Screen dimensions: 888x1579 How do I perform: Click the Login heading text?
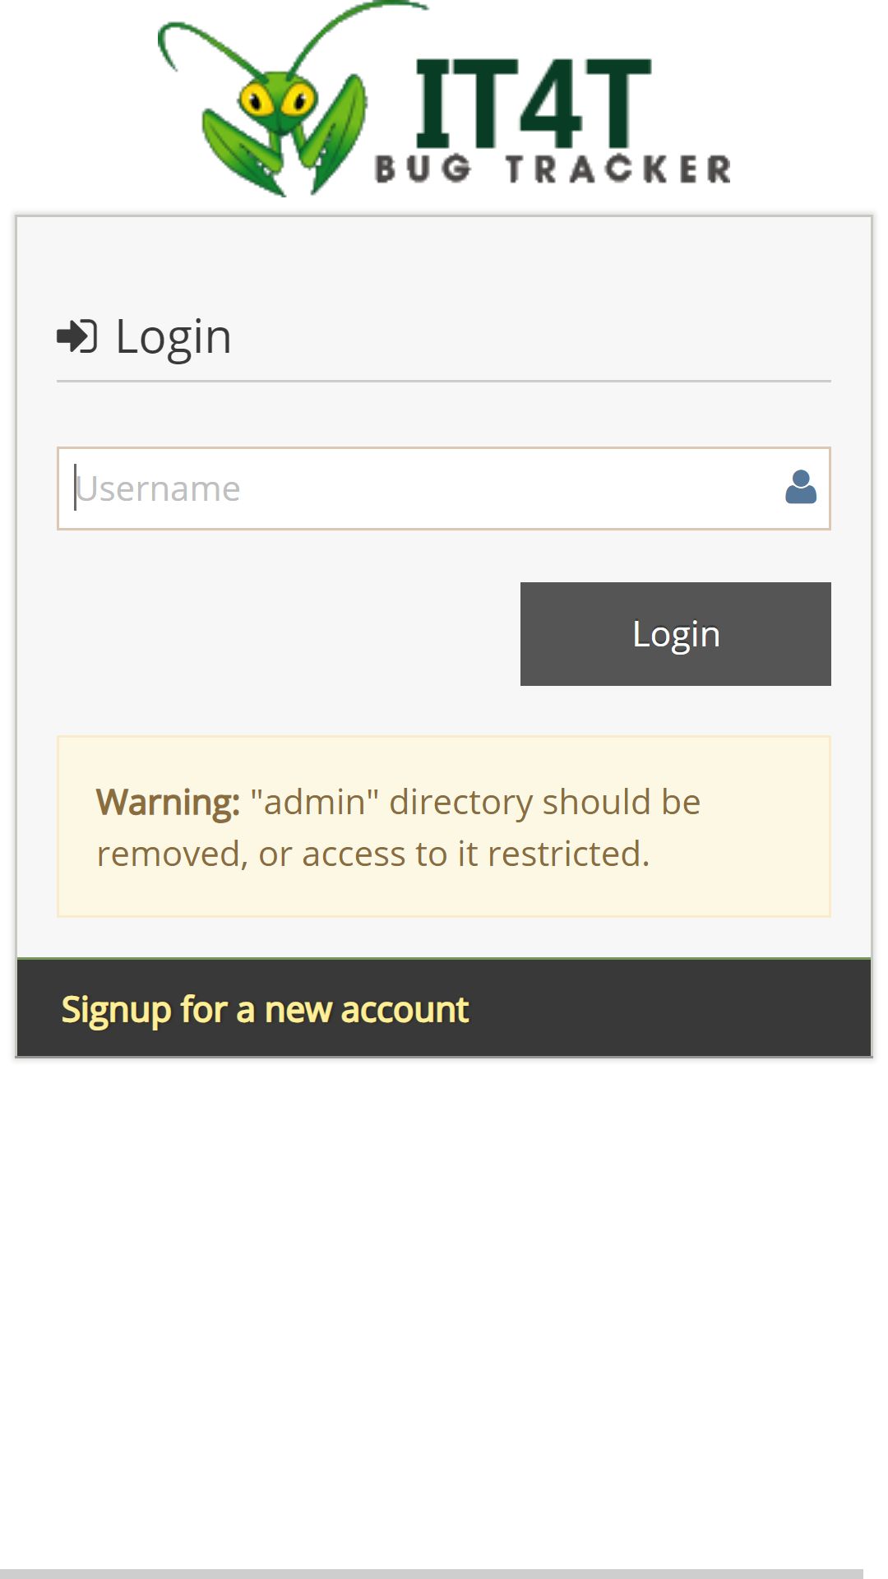click(173, 336)
